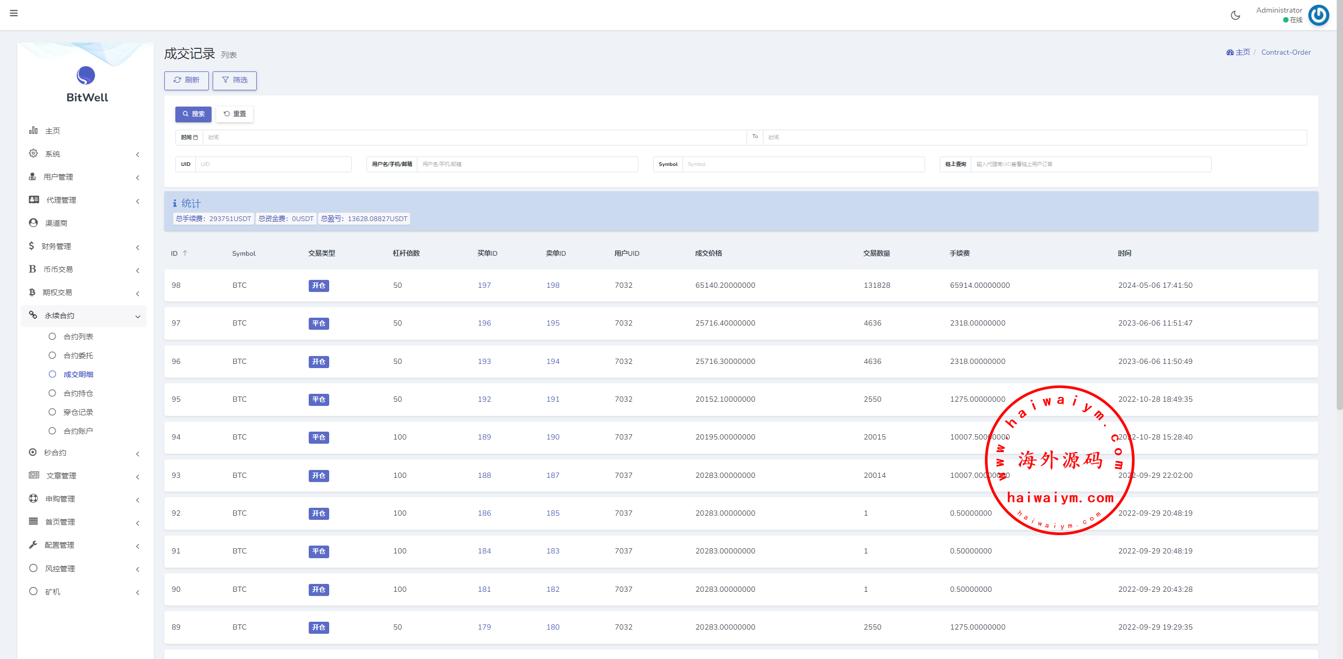Open the 风控管理 menu item
The image size is (1343, 659).
(x=60, y=569)
